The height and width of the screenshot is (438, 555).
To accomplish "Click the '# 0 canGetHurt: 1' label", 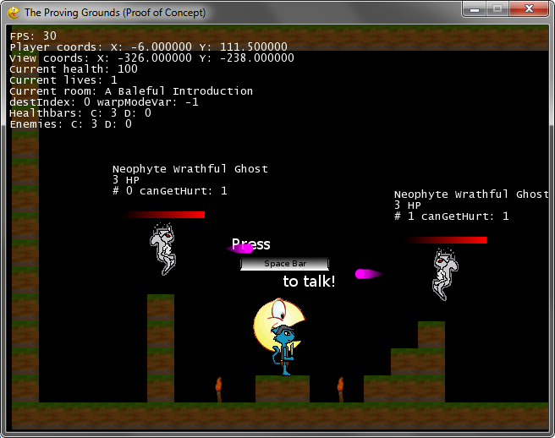I will (170, 191).
